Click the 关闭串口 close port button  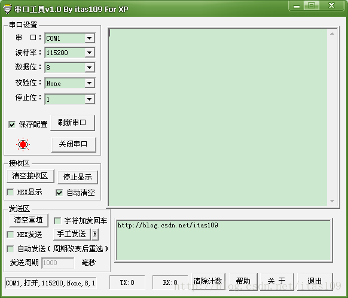coord(74,144)
